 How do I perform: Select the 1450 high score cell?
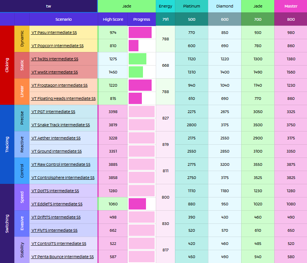click(x=113, y=72)
